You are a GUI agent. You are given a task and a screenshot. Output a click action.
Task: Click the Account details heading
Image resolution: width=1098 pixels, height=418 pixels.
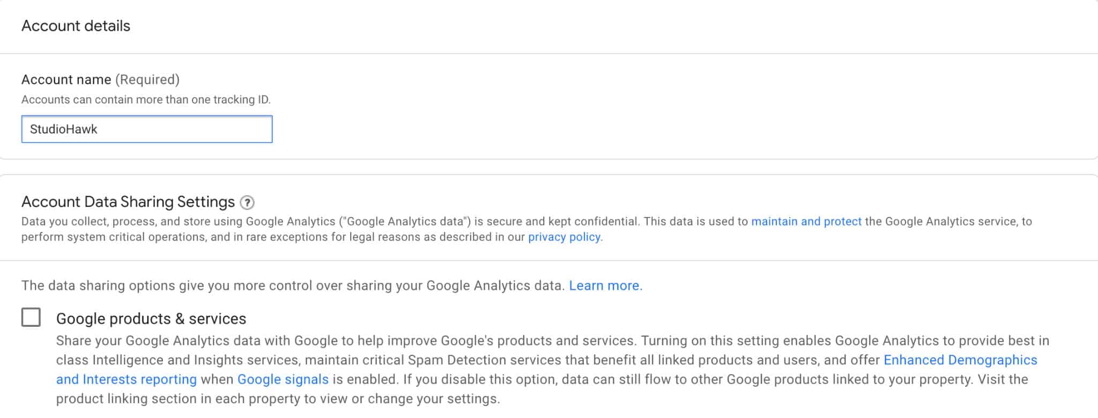tap(76, 26)
